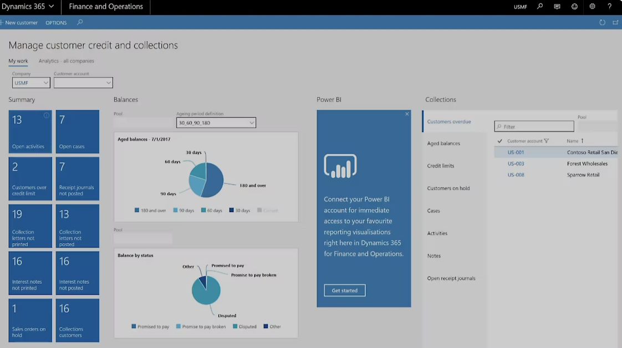Open the search magnifier in the top bar
Image resolution: width=622 pixels, height=348 pixels.
coord(540,6)
